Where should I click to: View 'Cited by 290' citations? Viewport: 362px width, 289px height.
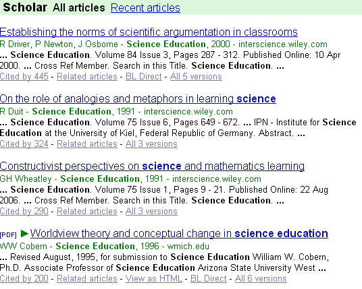point(24,211)
